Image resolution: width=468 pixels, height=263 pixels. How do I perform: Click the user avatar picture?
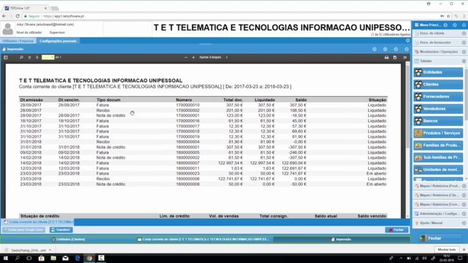tap(8, 29)
